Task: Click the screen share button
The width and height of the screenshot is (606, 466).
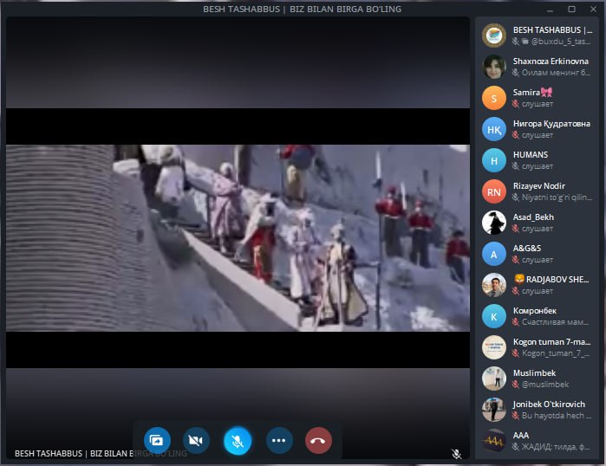Action: [157, 440]
